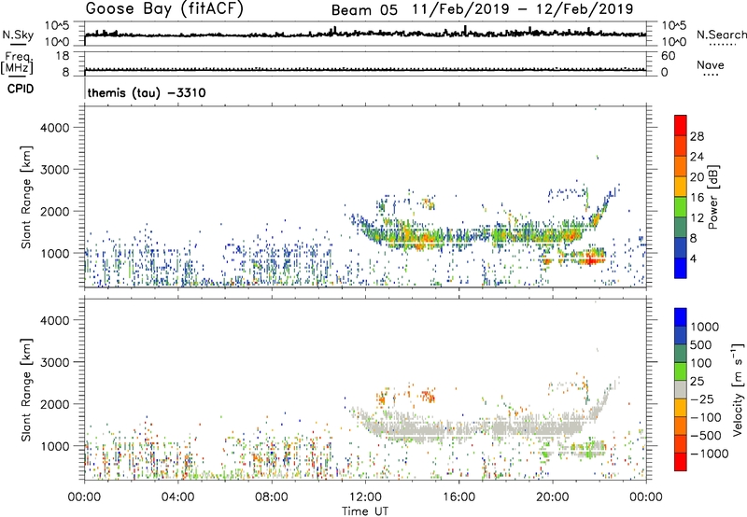Click the "3000" range tick on the power panel
The image size is (747, 517).
[x=55, y=170]
